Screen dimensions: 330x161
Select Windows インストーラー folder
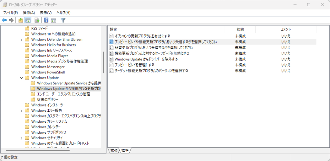[x=48, y=105]
